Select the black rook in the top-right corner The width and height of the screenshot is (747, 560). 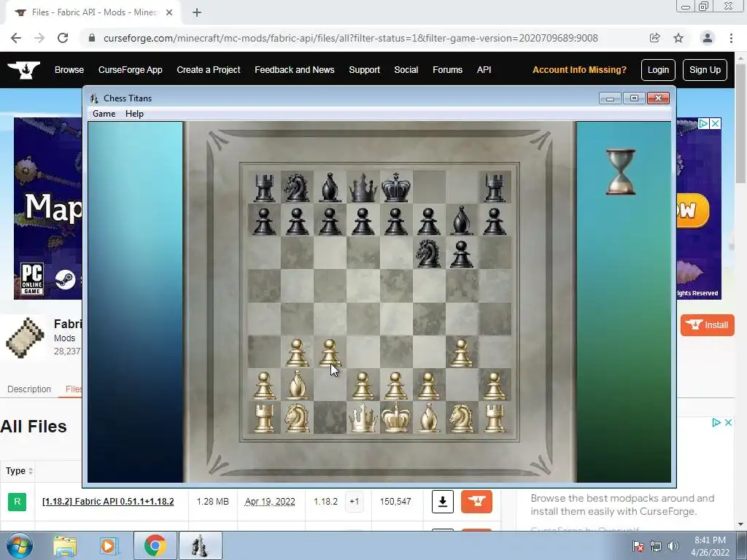click(x=495, y=187)
